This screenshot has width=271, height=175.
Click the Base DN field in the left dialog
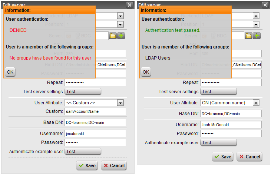tap(95, 122)
